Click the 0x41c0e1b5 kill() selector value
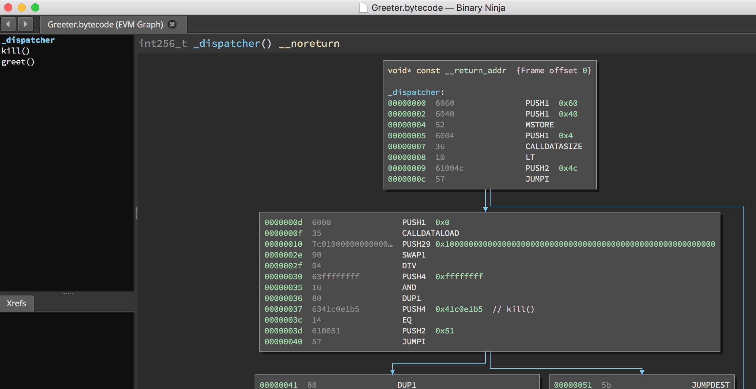Viewport: 756px width, 389px height. [x=459, y=309]
